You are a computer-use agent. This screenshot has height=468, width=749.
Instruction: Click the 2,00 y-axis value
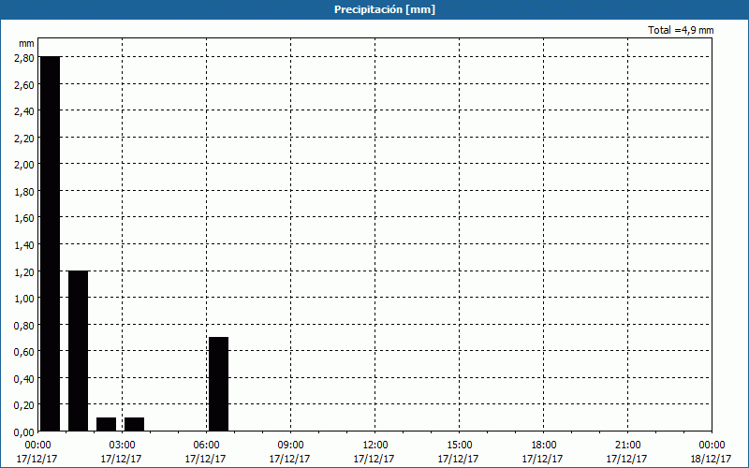[24, 165]
